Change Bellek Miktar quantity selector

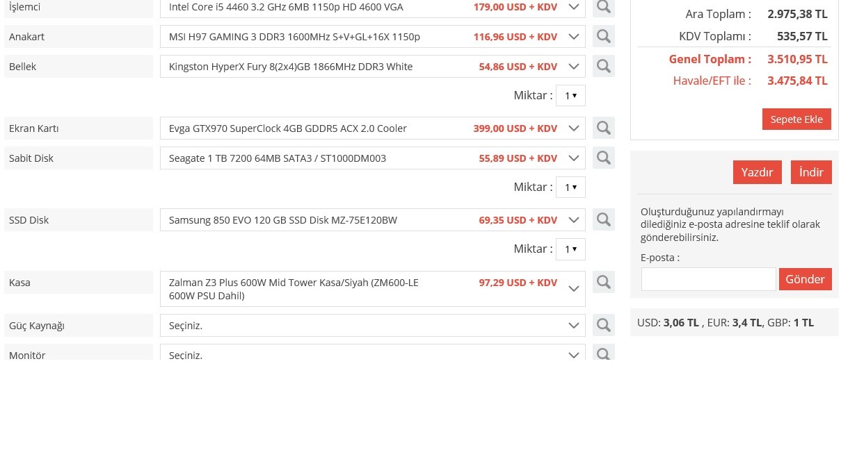(x=570, y=96)
